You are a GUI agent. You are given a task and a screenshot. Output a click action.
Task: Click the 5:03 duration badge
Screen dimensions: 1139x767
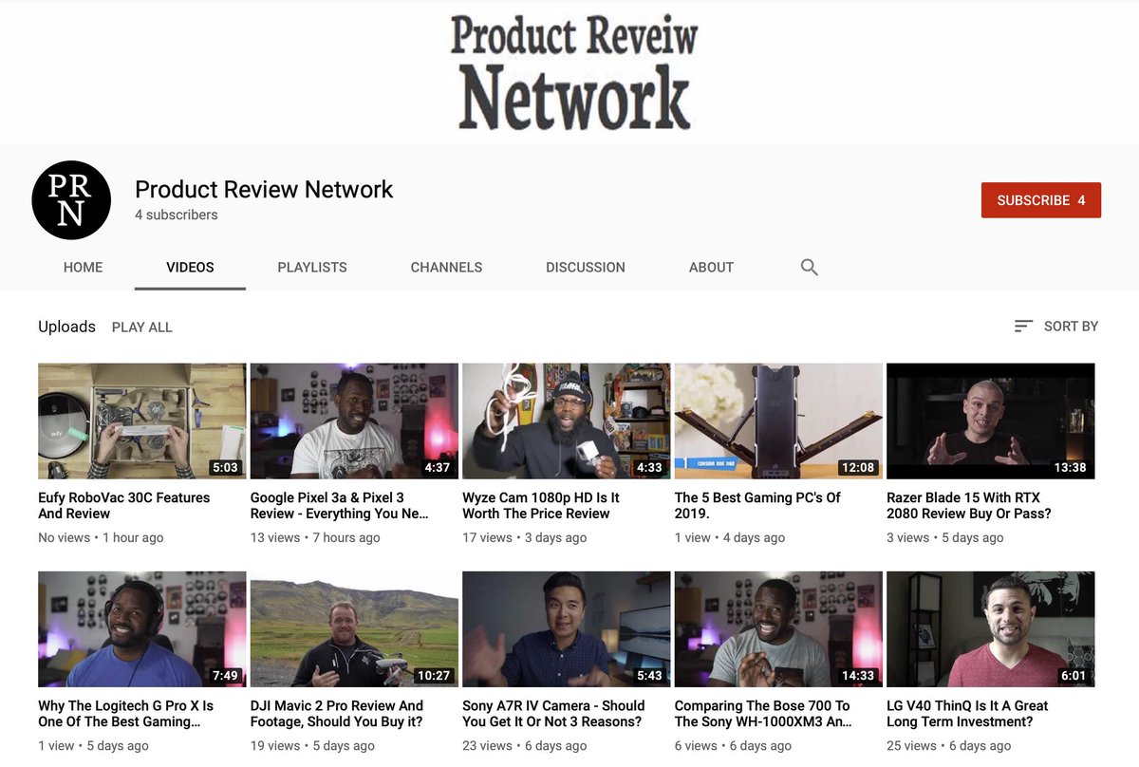[225, 467]
